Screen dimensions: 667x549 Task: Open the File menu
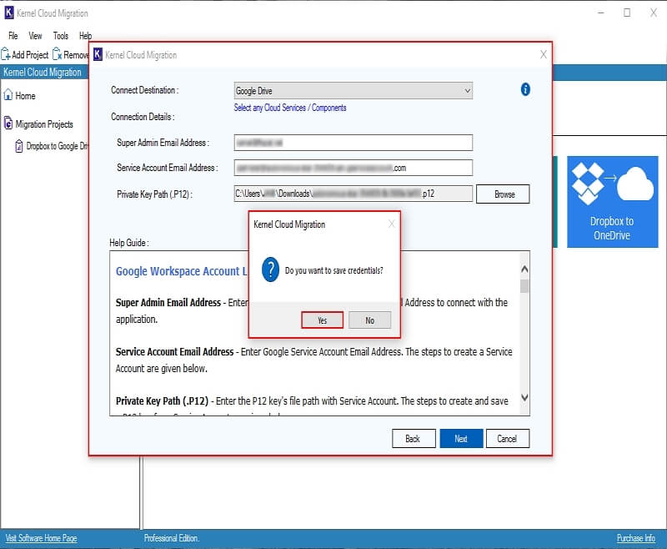pyautogui.click(x=13, y=36)
